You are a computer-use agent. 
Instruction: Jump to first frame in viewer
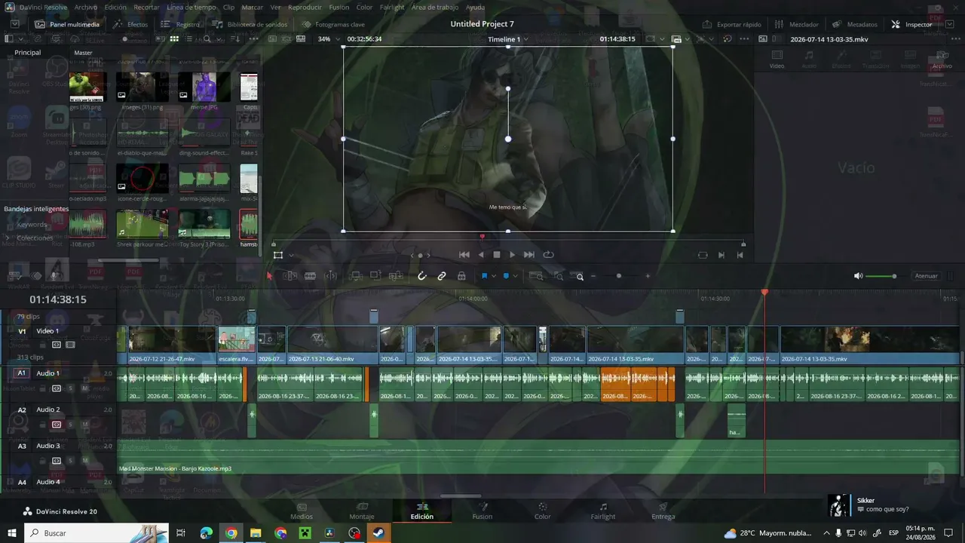click(464, 255)
